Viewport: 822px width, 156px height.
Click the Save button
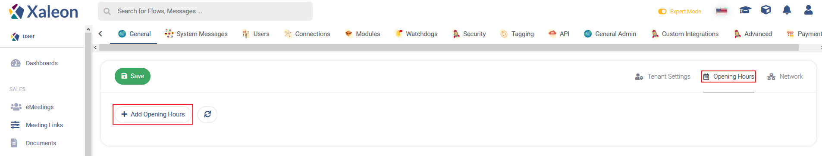(x=132, y=76)
